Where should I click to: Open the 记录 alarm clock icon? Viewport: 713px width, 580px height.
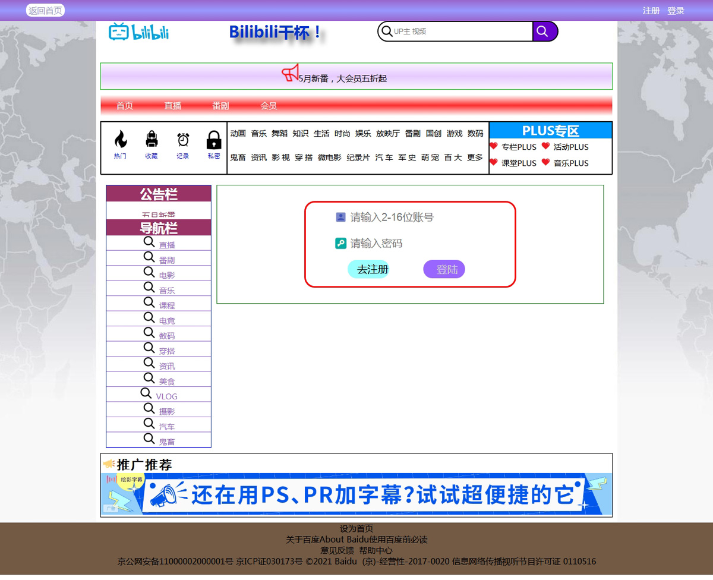(x=183, y=140)
